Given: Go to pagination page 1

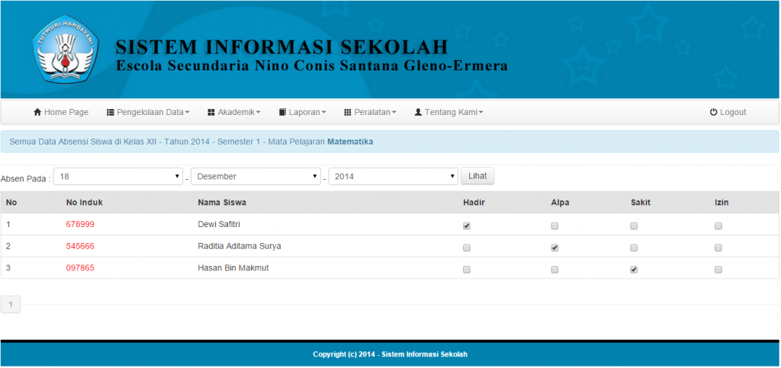Looking at the screenshot, I should pos(11,305).
